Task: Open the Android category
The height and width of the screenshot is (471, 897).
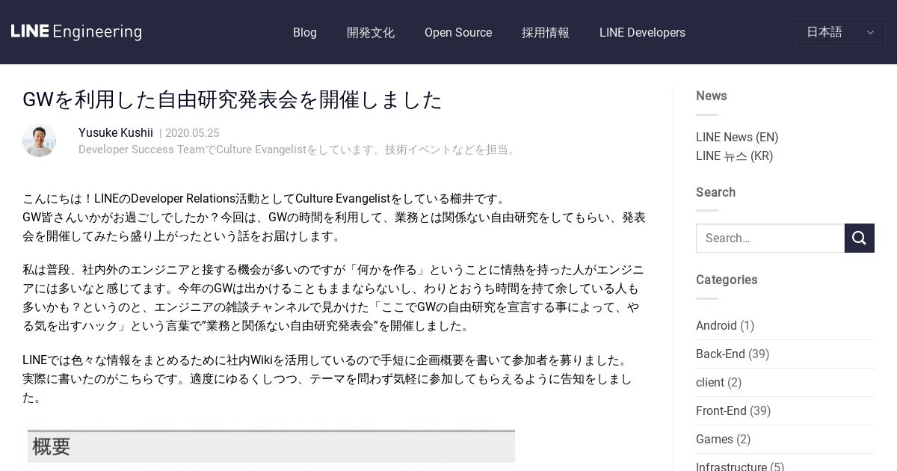Action: point(716,325)
